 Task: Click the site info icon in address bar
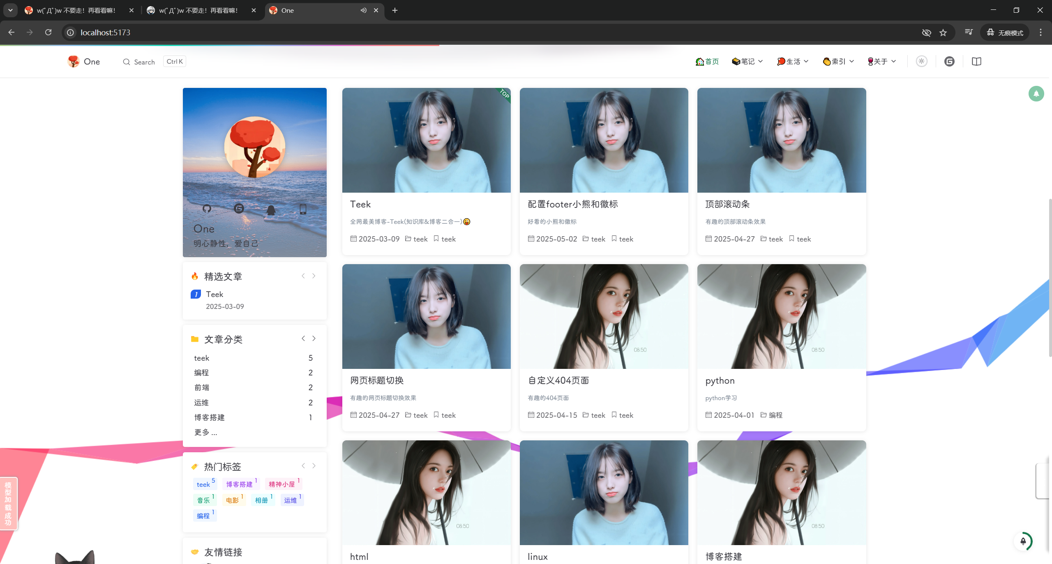pos(71,32)
